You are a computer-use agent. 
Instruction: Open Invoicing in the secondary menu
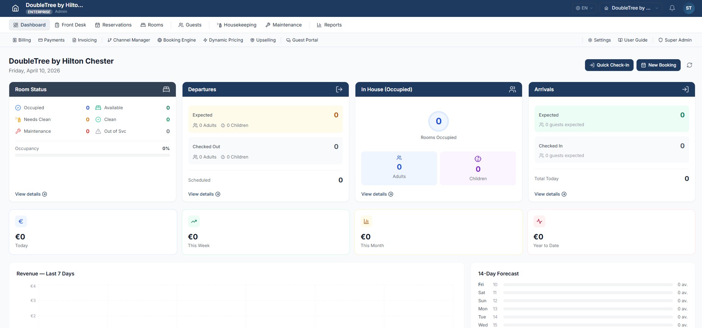pos(85,40)
